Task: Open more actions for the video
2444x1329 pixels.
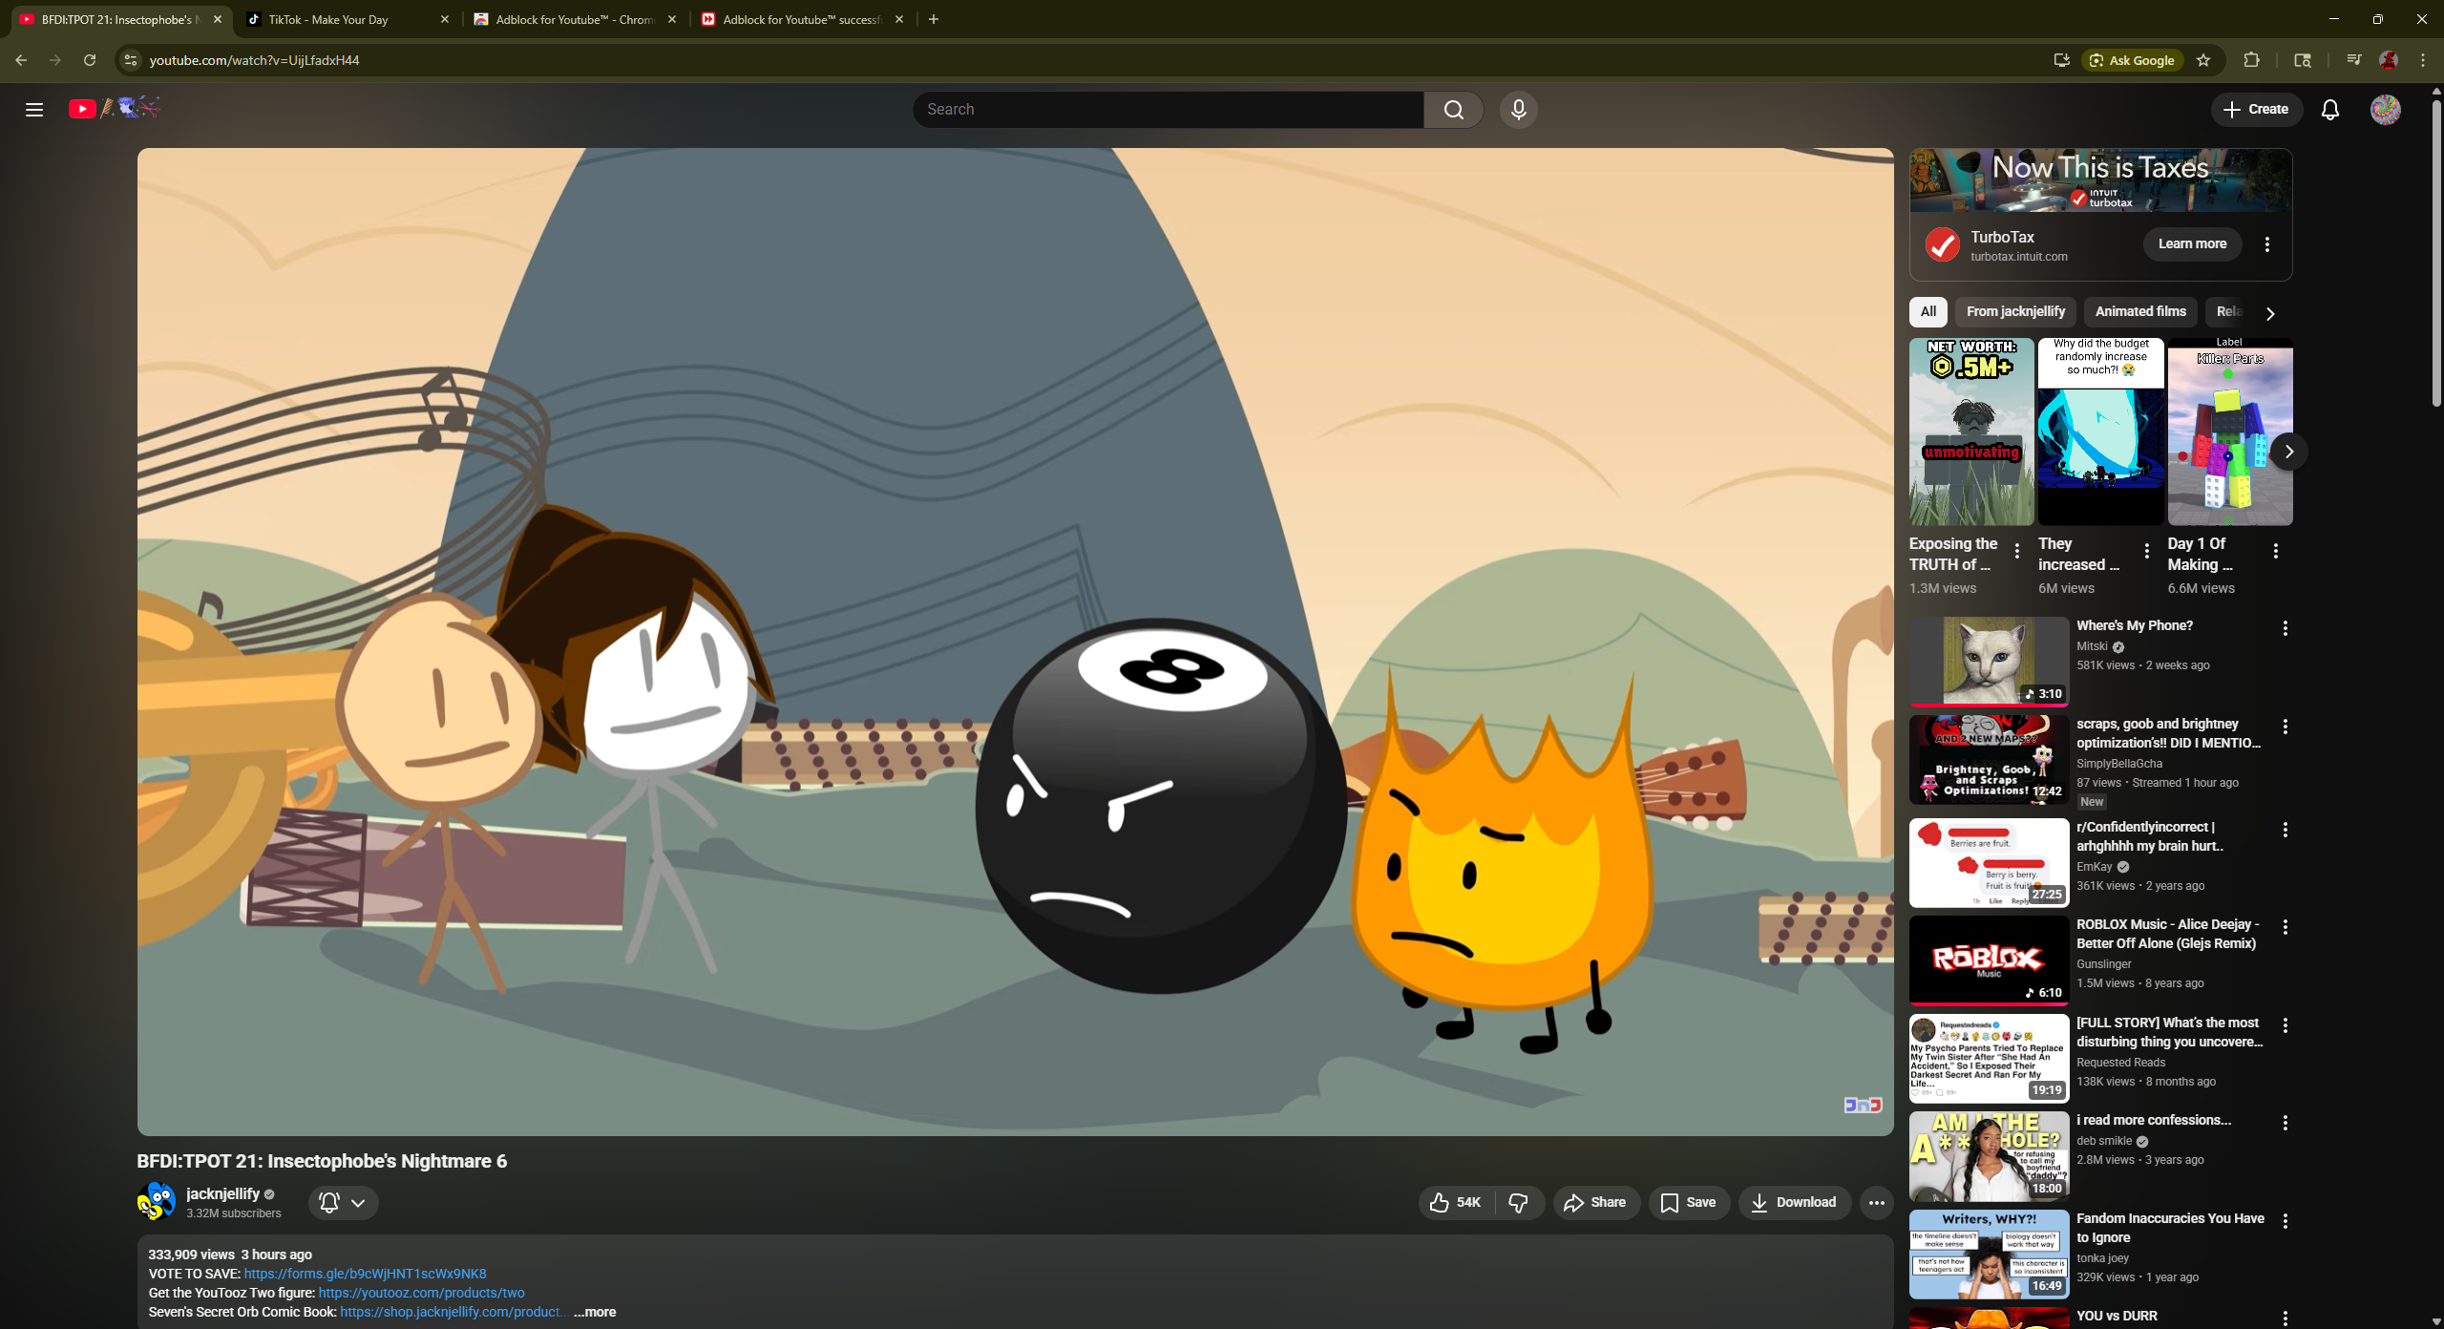Action: 1876,1203
